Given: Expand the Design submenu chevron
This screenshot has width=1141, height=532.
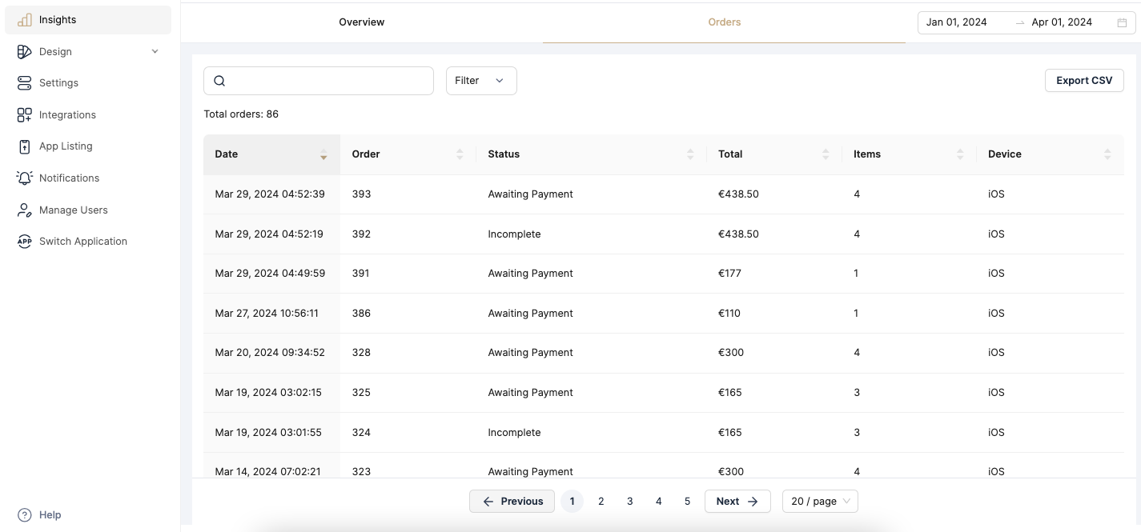Looking at the screenshot, I should pos(155,52).
